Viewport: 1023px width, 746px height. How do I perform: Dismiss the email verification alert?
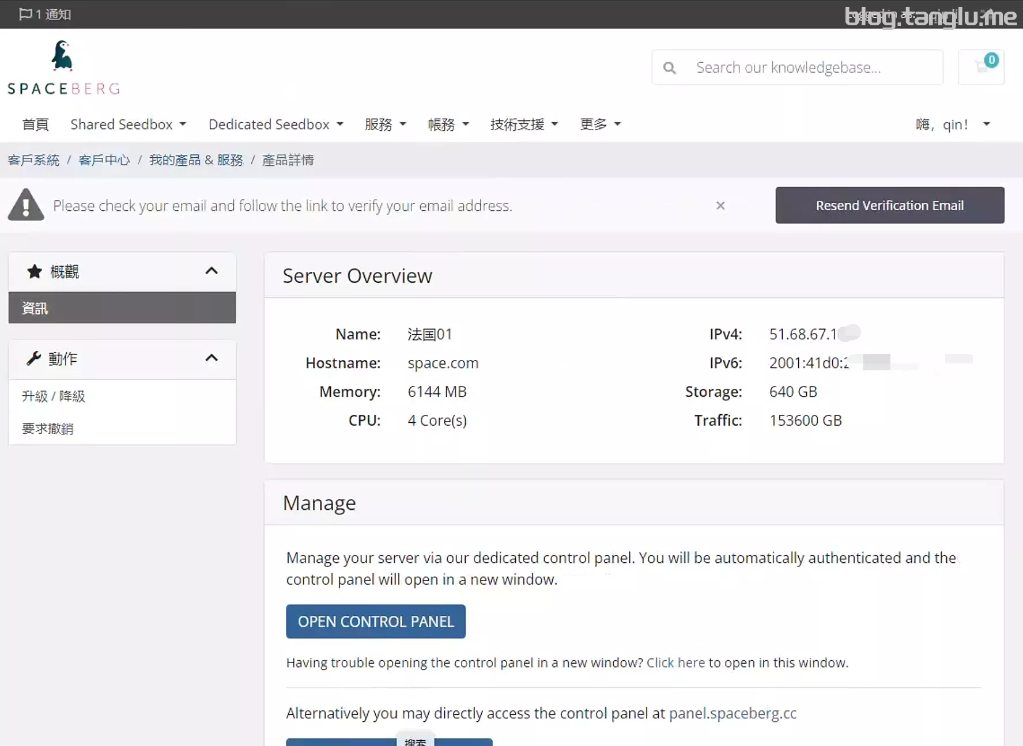[720, 206]
